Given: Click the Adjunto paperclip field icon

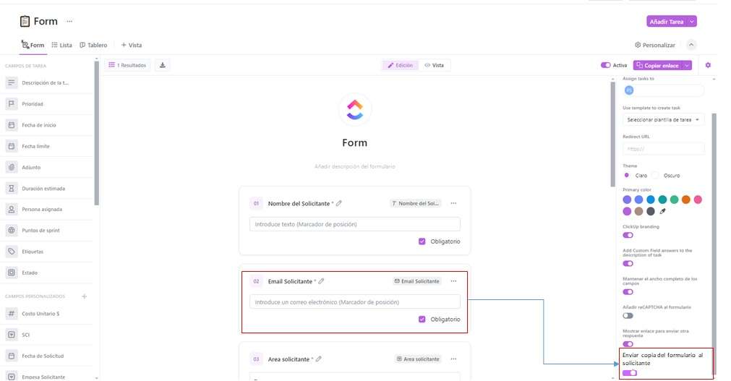Looking at the screenshot, I should click(x=12, y=167).
